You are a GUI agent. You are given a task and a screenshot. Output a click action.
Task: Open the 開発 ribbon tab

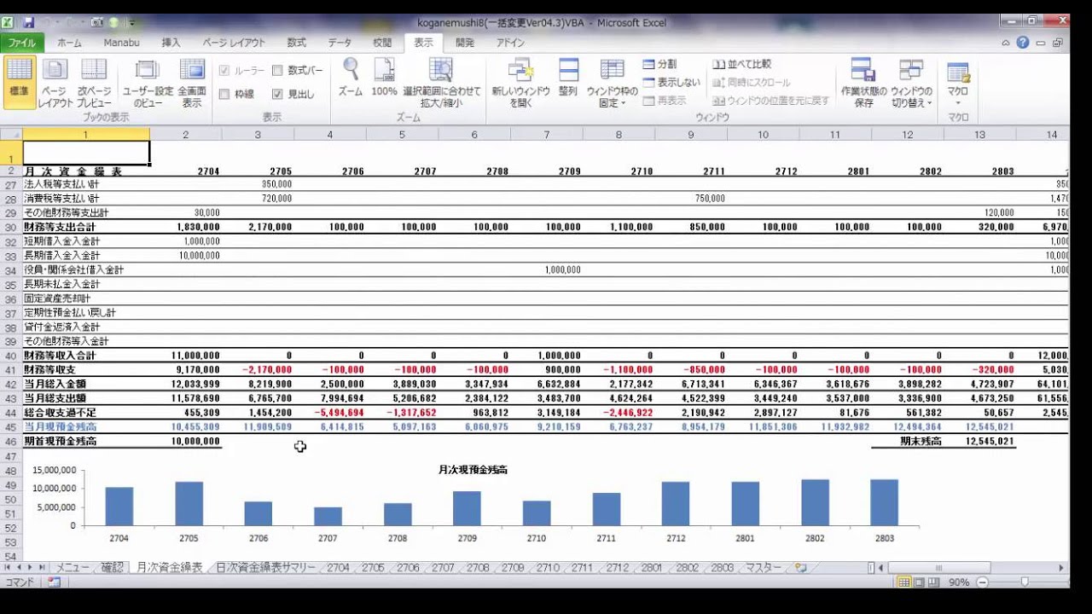[465, 42]
